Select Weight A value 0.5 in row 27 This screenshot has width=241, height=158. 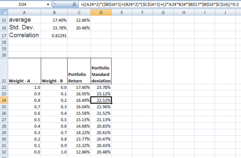25,119
